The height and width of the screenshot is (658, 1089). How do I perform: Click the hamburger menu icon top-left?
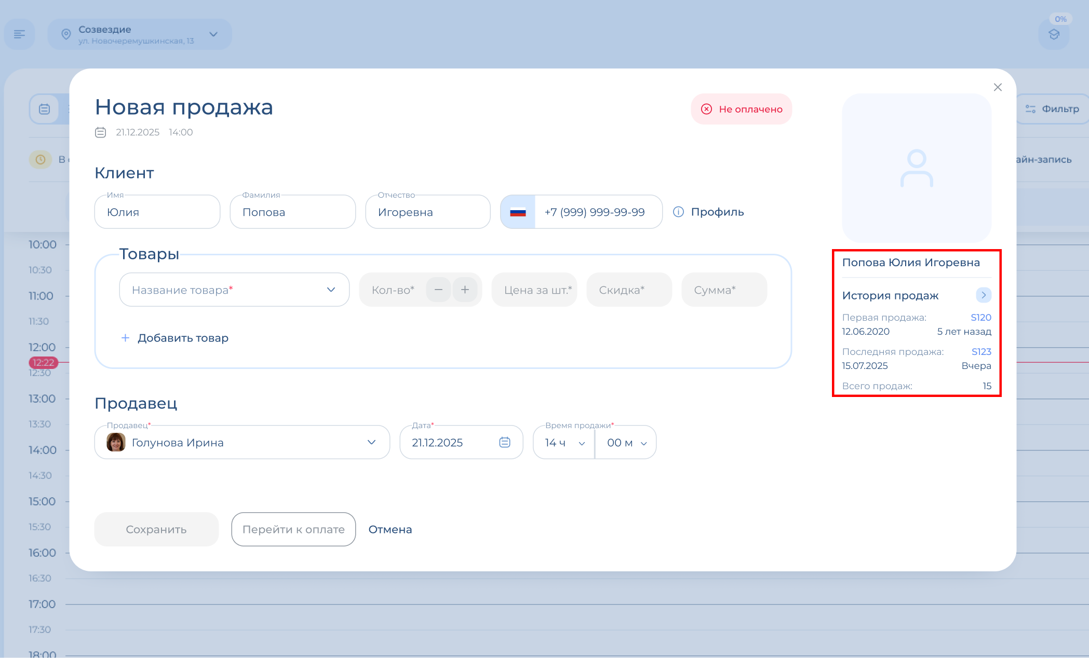(19, 34)
